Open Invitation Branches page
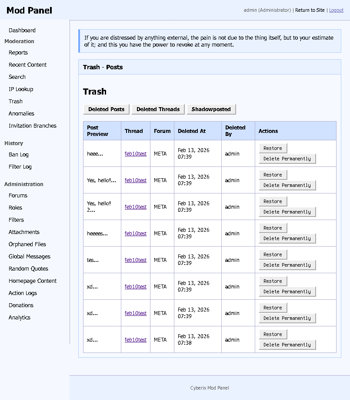The height and width of the screenshot is (400, 350). 33,126
